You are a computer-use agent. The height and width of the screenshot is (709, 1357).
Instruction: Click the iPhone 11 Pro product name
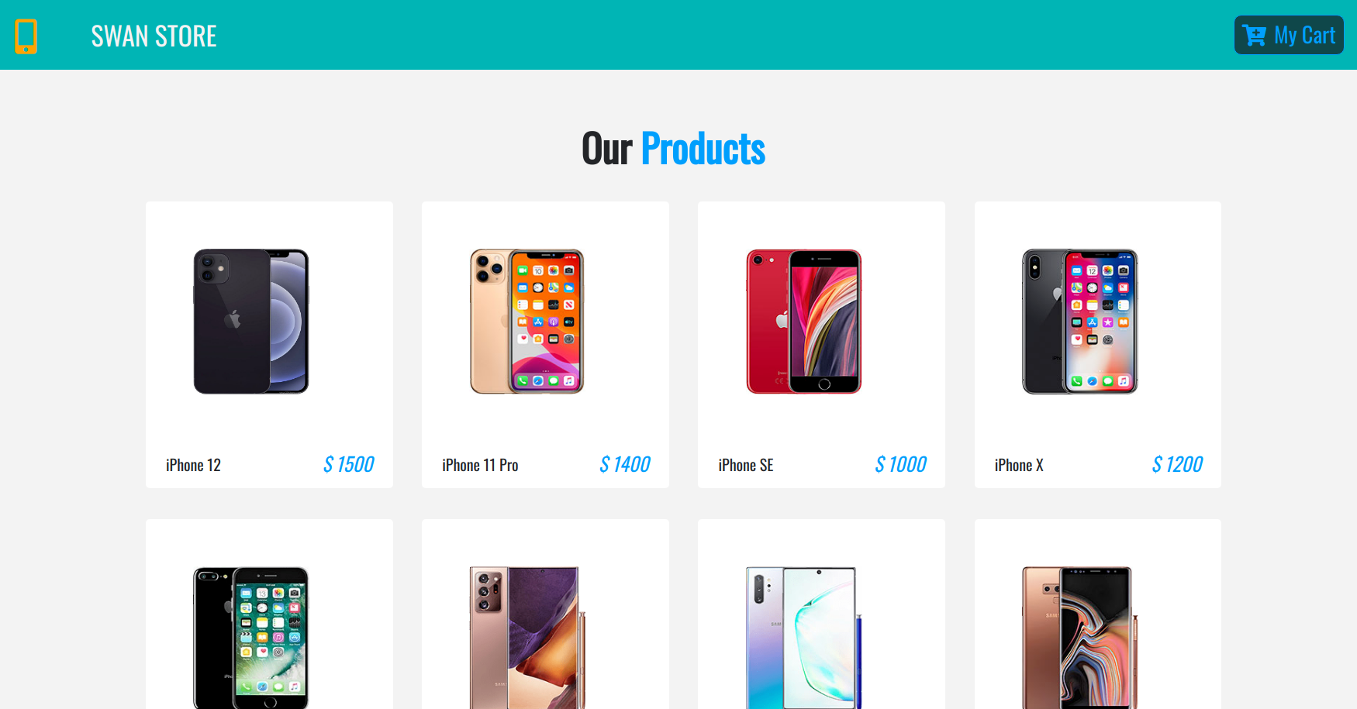pos(480,465)
